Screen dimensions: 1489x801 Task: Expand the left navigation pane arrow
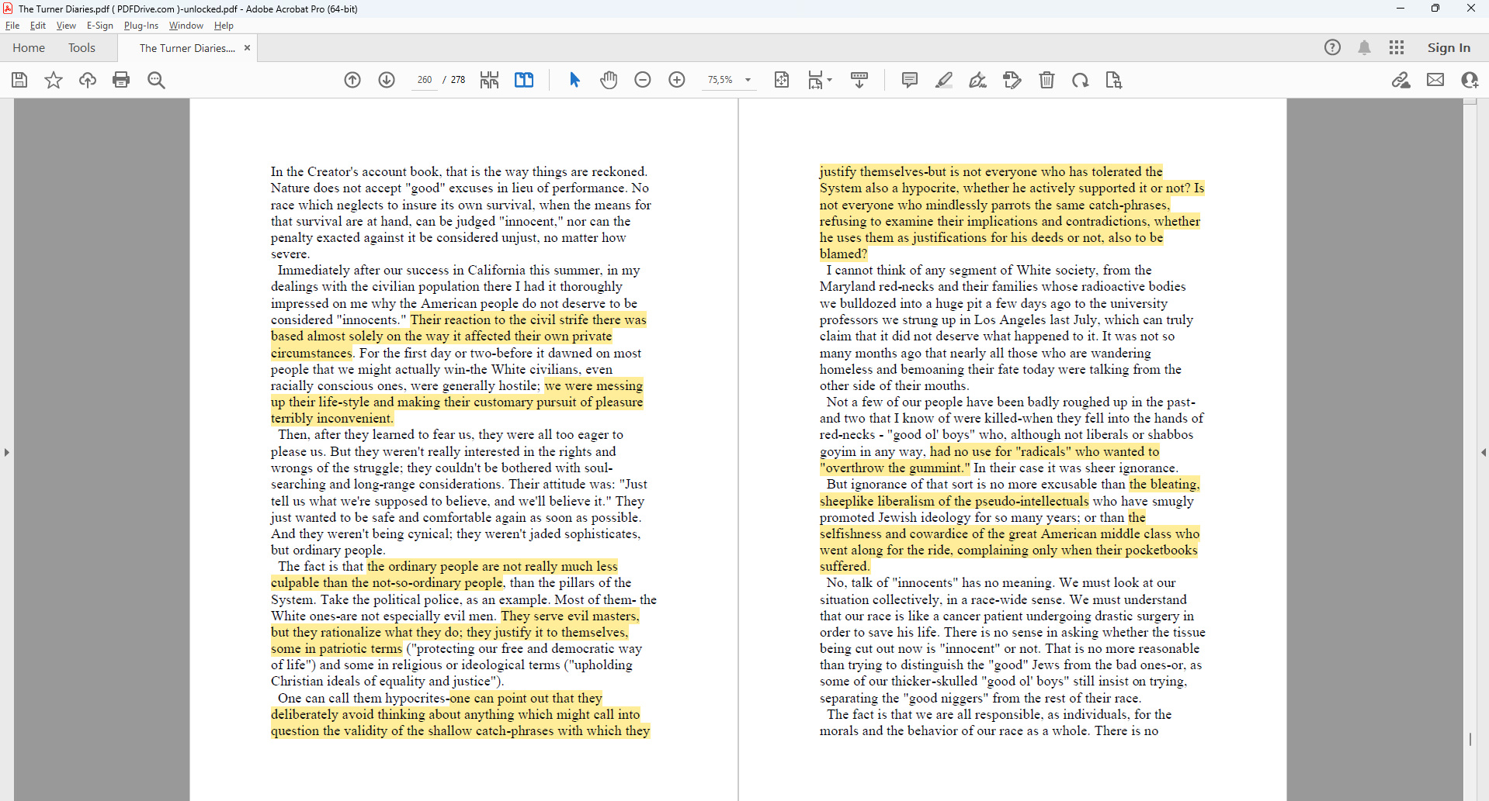(x=7, y=452)
